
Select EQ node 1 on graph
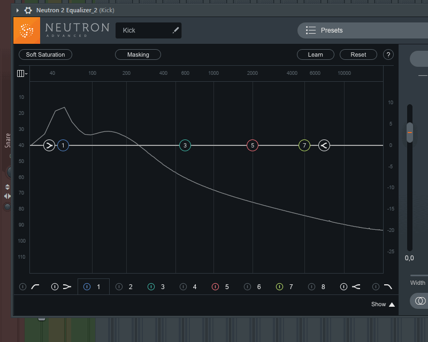(x=63, y=145)
